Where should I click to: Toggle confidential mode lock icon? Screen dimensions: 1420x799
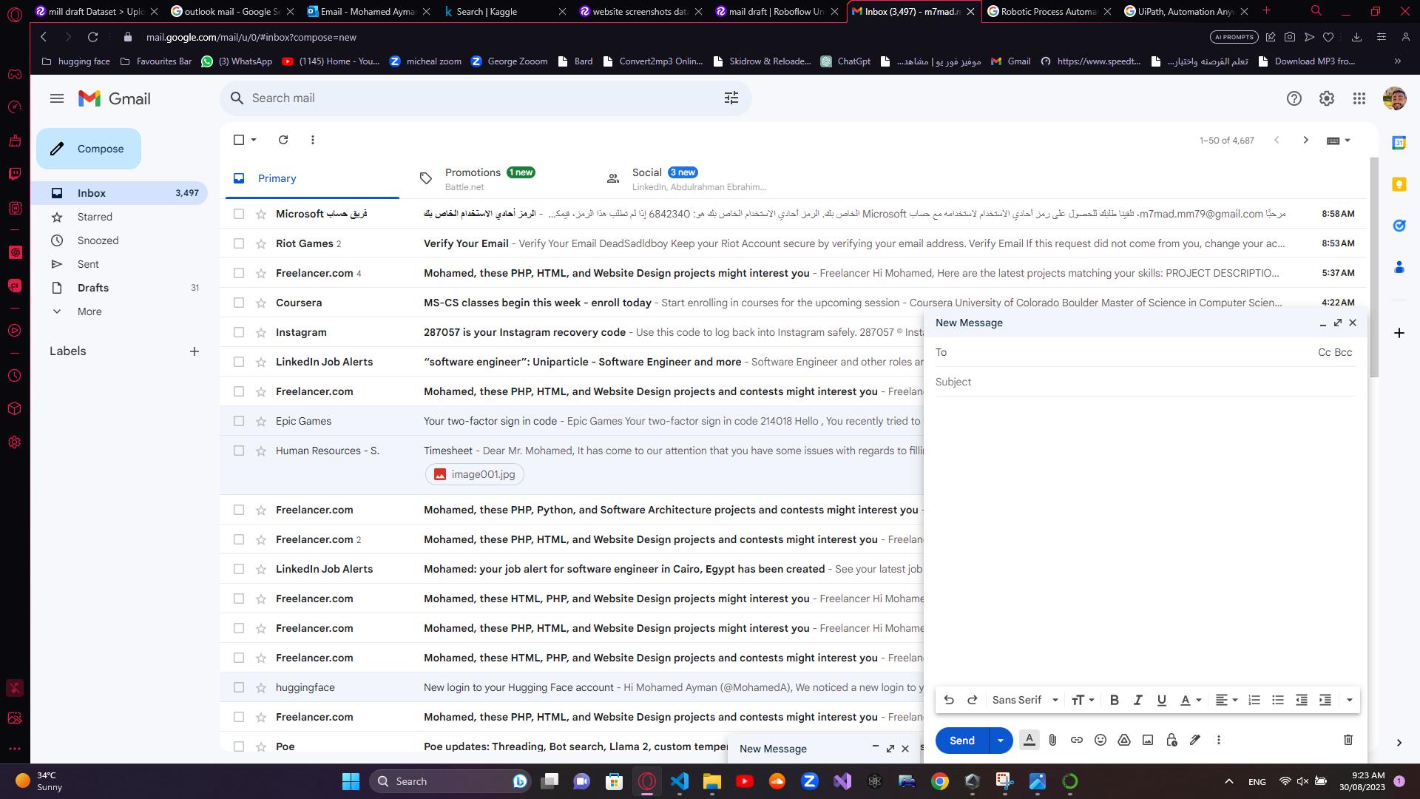point(1171,740)
